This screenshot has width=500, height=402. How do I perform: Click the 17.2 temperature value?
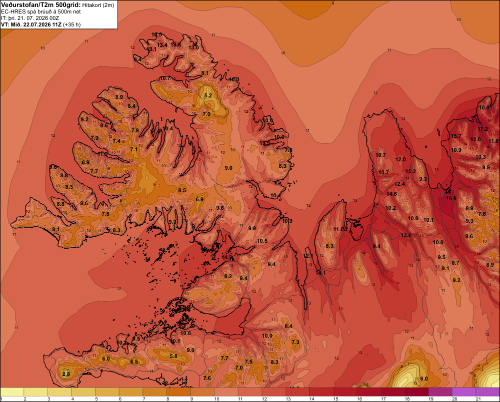[483, 129]
